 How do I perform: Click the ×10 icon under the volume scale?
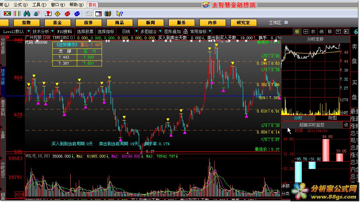click(x=19, y=195)
